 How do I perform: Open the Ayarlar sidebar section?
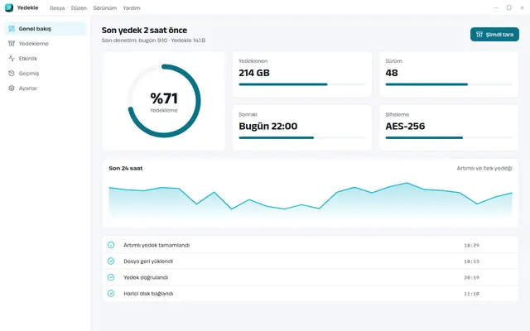click(46, 89)
